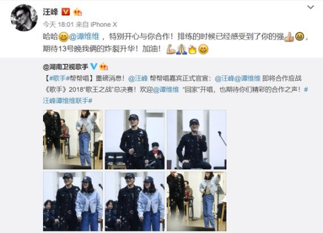The image size is (323, 233).
Task: Click the orange V verification badge beside 汪峰
Action: point(66,12)
